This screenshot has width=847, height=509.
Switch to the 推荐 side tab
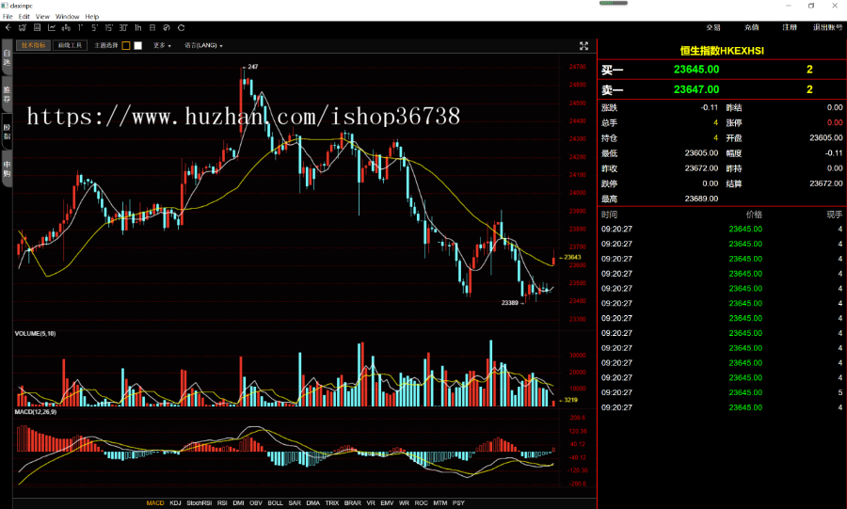[7, 94]
